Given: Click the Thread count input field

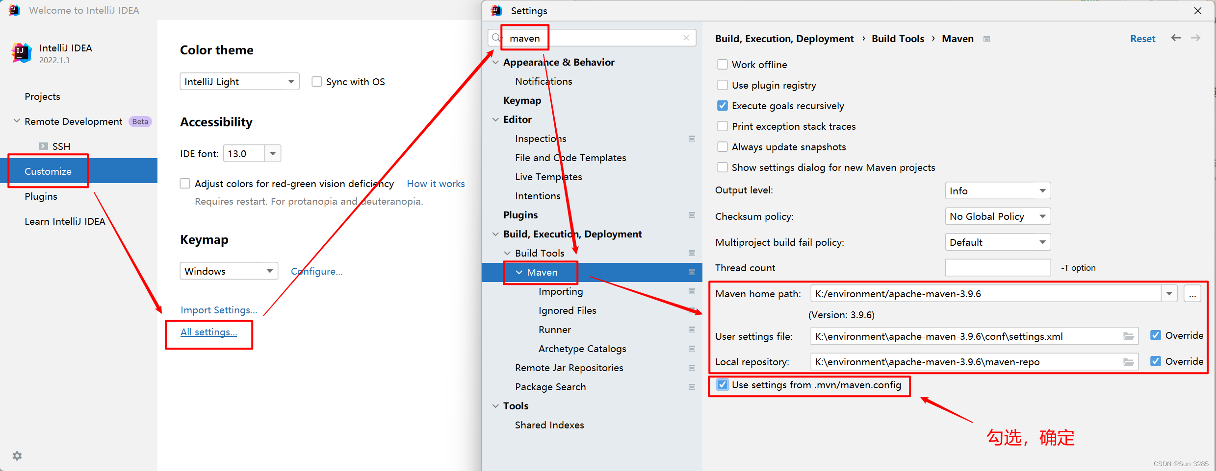Looking at the screenshot, I should 998,268.
